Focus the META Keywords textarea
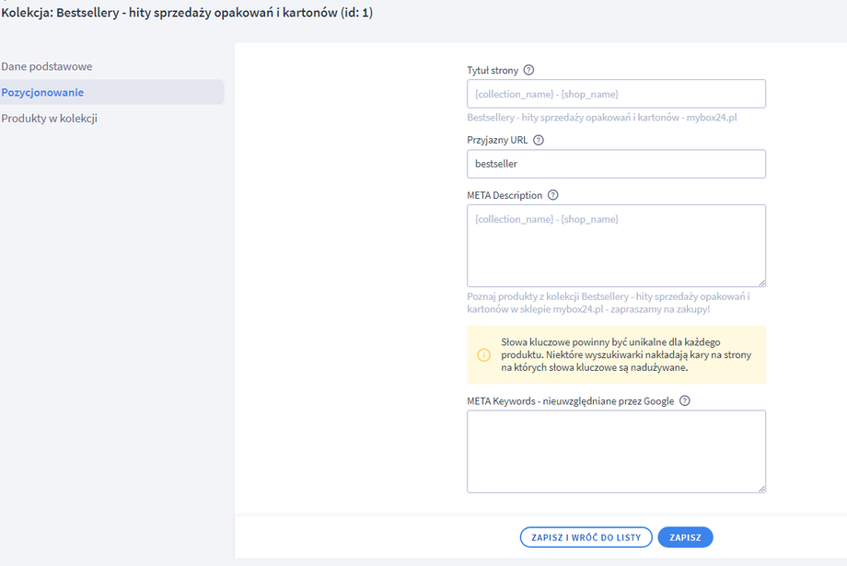Image resolution: width=847 pixels, height=566 pixels. click(616, 451)
